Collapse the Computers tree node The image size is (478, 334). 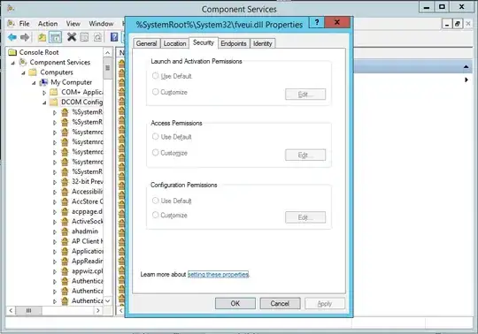23,73
